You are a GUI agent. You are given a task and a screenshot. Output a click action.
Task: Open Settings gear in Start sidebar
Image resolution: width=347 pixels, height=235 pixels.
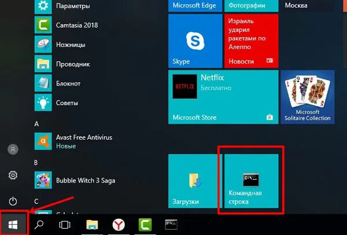13,175
